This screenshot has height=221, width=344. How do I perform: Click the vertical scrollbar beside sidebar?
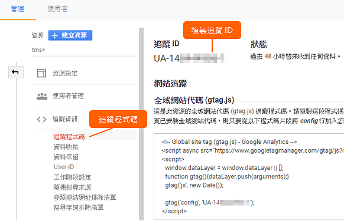pos(141,124)
